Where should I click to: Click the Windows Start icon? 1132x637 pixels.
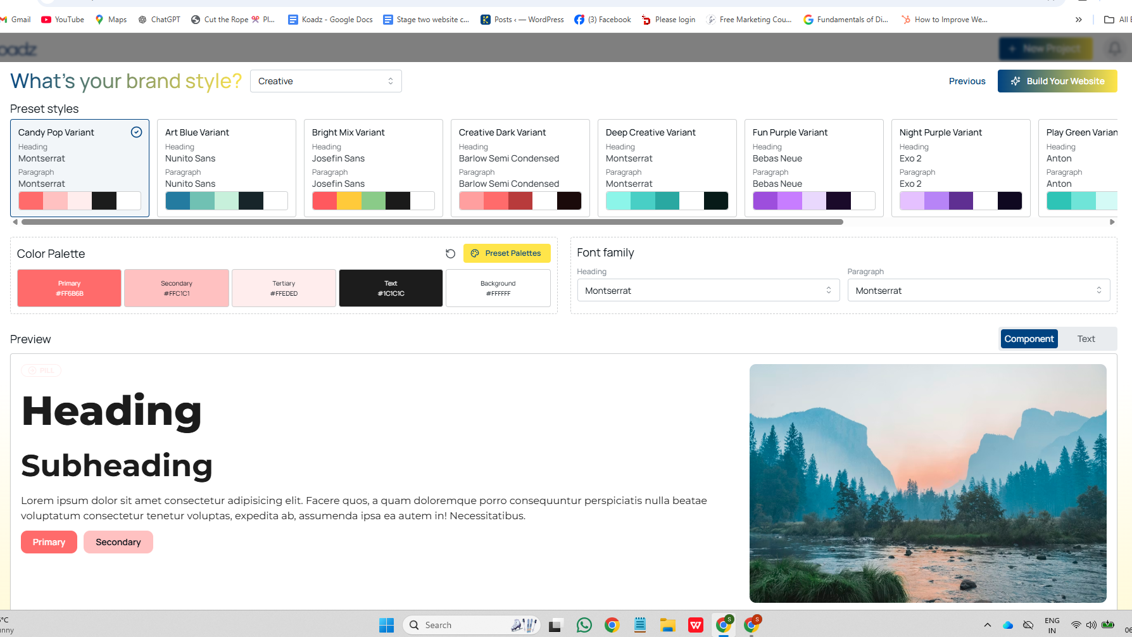tap(386, 625)
